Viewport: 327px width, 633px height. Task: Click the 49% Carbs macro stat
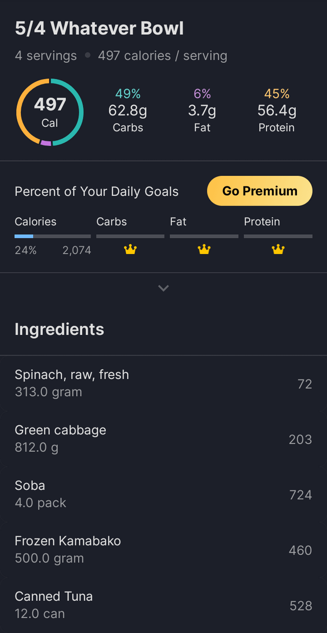point(128,110)
